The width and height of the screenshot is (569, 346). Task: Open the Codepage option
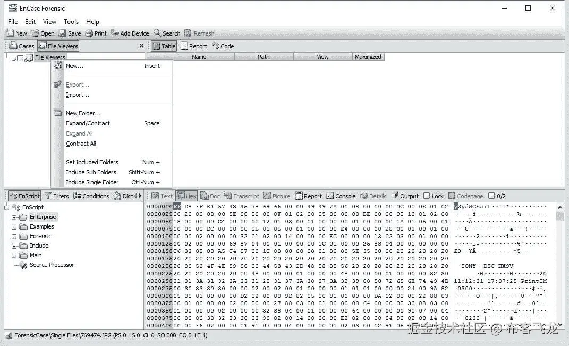(465, 196)
